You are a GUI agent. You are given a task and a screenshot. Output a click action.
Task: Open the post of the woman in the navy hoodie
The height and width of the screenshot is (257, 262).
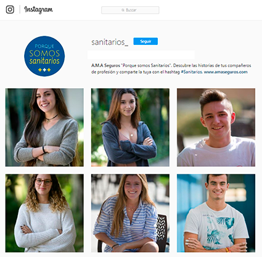click(130, 128)
